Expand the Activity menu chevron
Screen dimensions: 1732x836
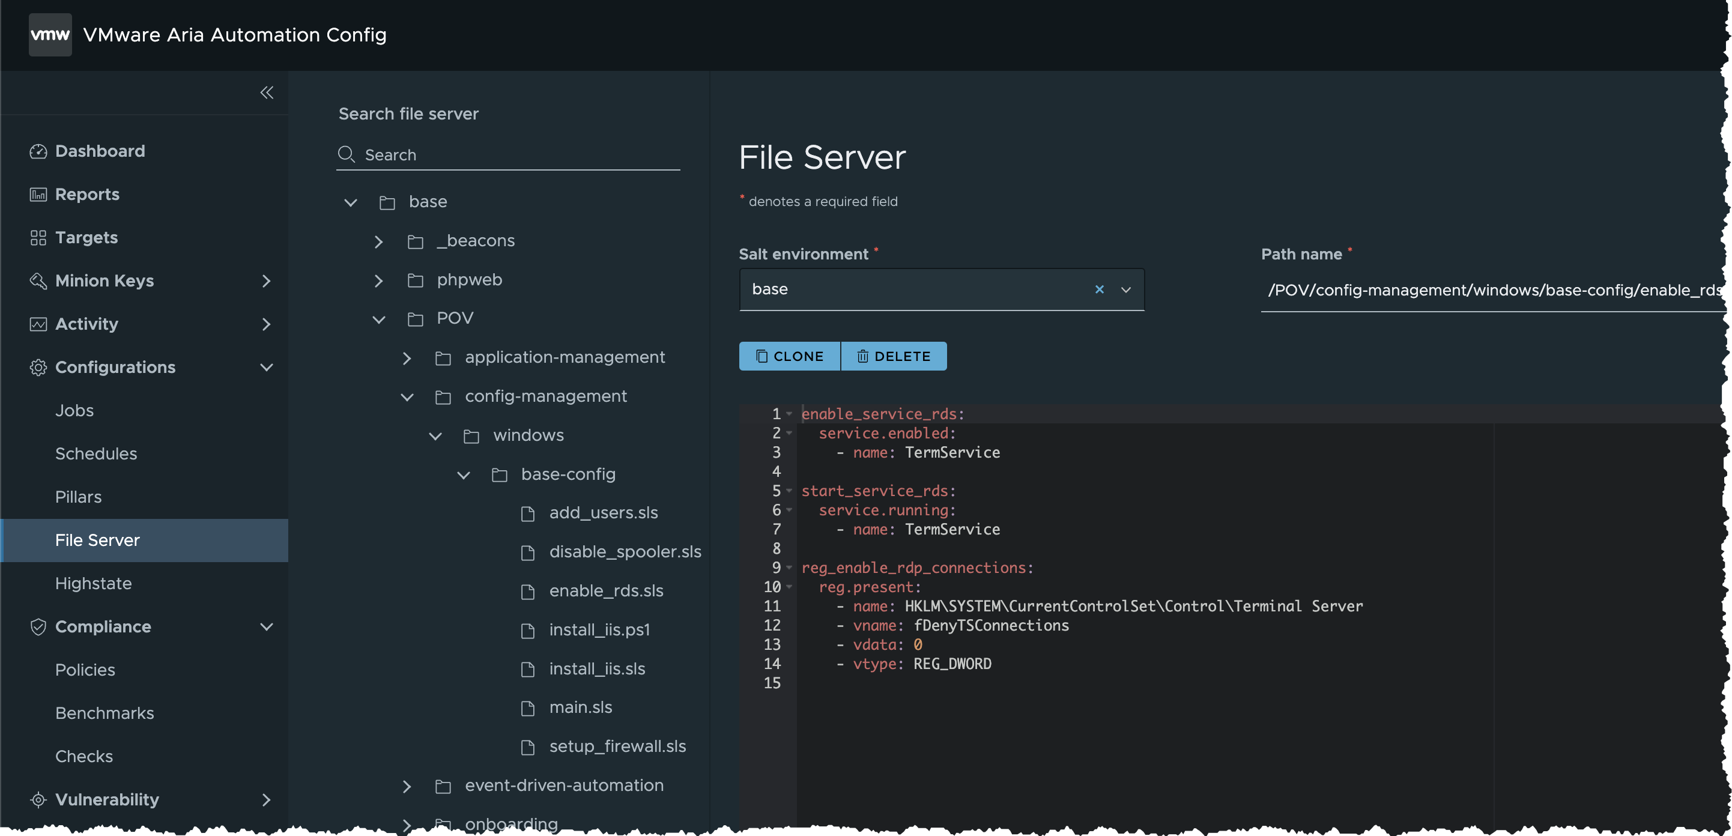click(266, 324)
